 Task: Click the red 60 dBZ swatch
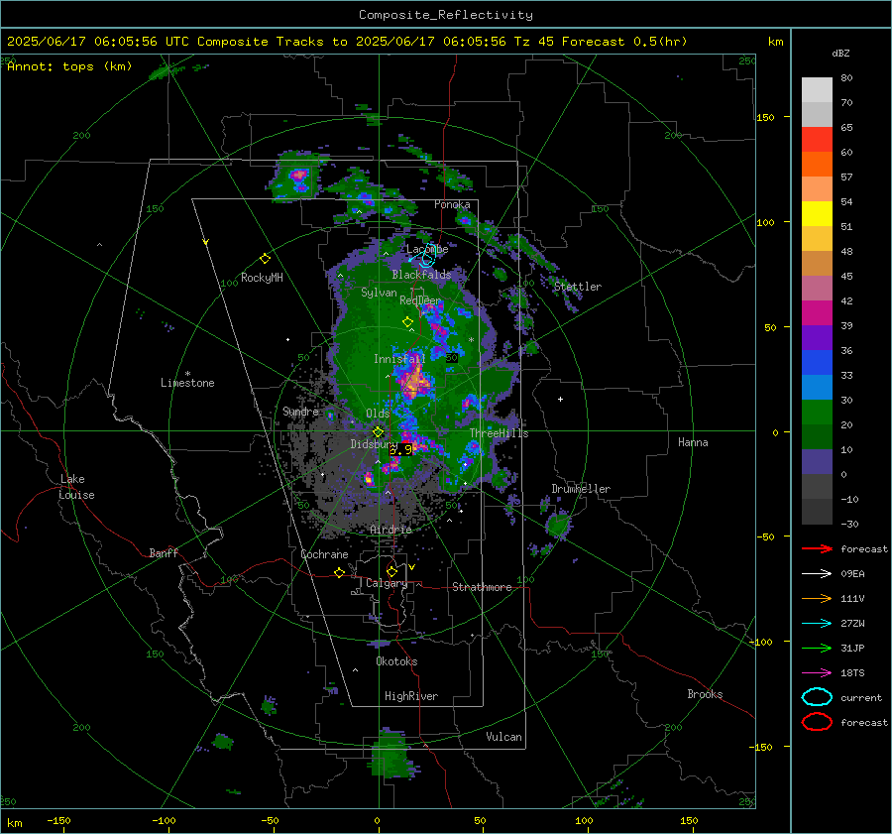pos(817,140)
